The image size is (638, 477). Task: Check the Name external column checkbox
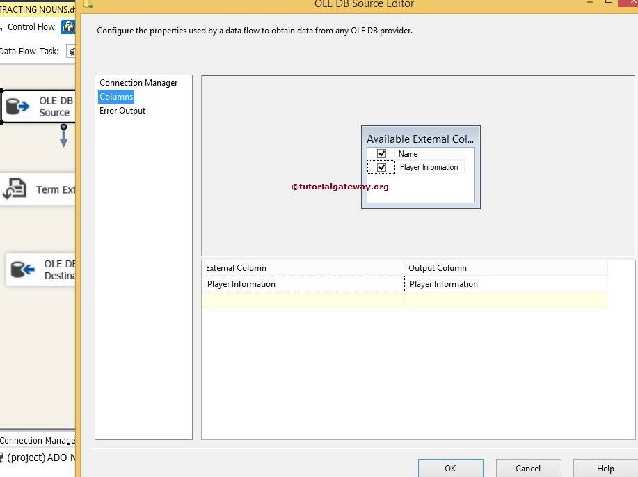pos(381,153)
